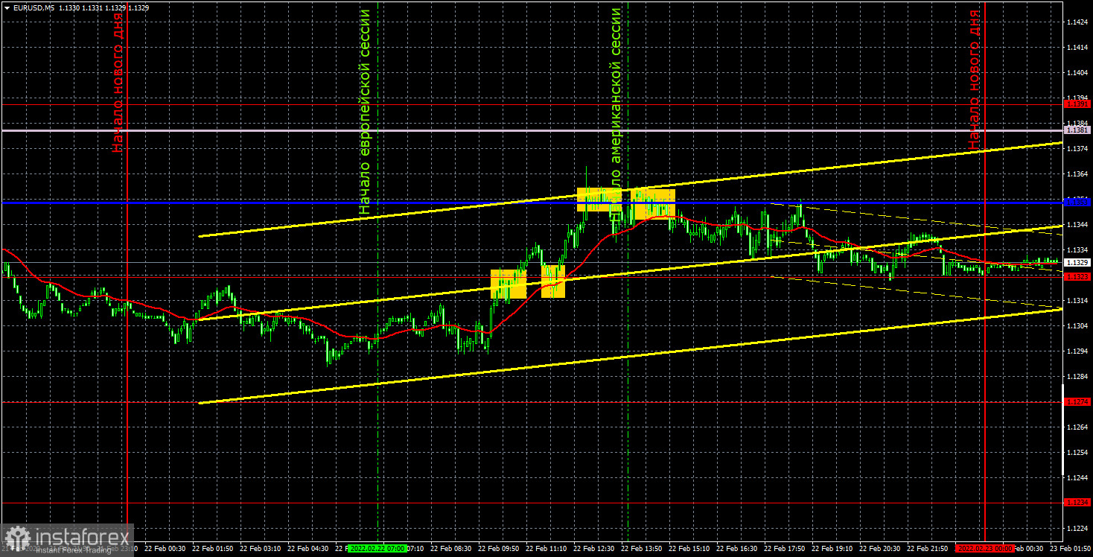The image size is (1093, 557).
Task: Click the 1.1224 price axis value
Action: 1077,529
